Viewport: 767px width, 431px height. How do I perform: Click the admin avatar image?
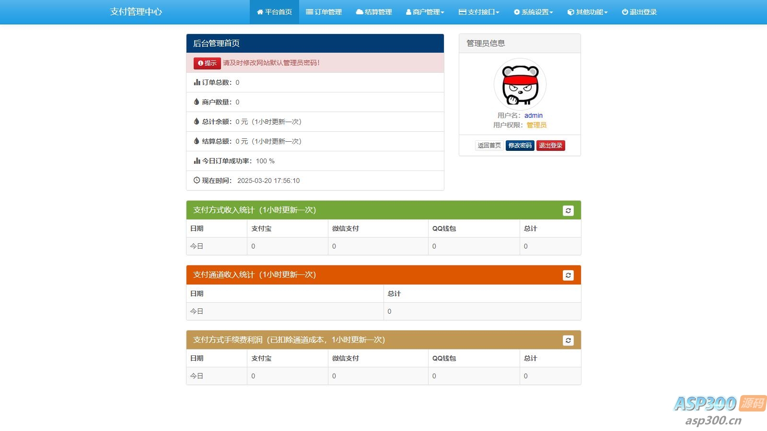pyautogui.click(x=520, y=84)
